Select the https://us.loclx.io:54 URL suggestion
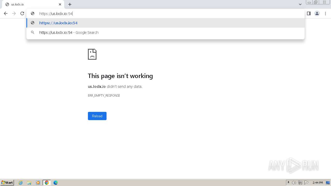The height and width of the screenshot is (186, 331). click(165, 23)
